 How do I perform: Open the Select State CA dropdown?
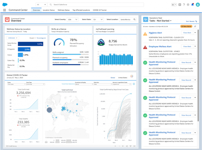tap(98, 19)
